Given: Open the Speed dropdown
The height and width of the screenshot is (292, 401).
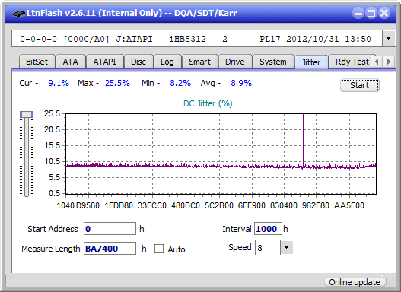Looking at the screenshot, I should (x=287, y=247).
